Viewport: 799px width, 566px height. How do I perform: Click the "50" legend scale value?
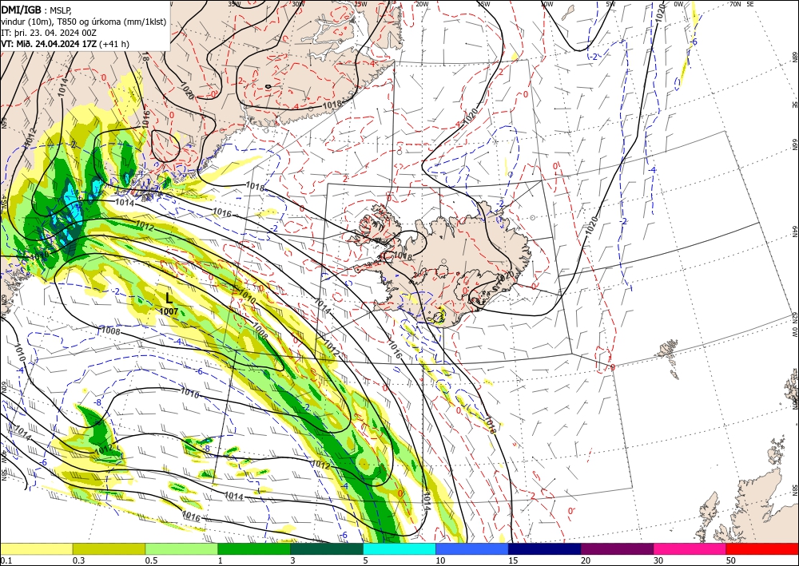[x=731, y=560]
